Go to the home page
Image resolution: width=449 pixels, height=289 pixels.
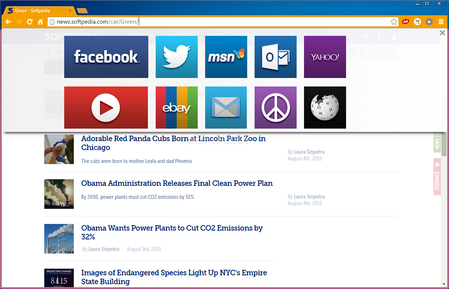[x=41, y=22]
